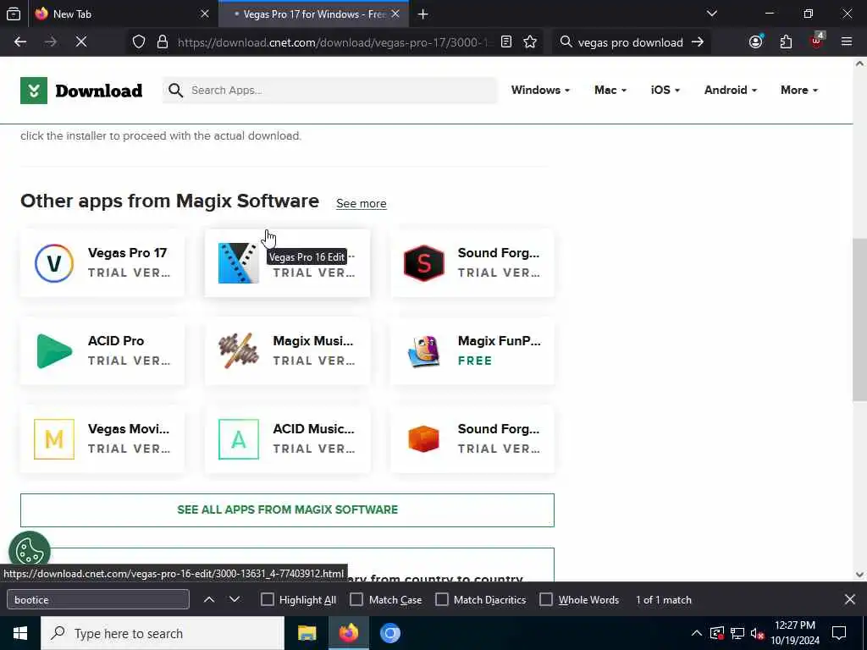The width and height of the screenshot is (867, 650).
Task: Expand the Android menu
Action: 731,90
